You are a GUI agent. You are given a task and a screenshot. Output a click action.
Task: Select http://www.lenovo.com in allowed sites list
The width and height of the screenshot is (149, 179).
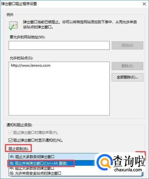[31, 65]
